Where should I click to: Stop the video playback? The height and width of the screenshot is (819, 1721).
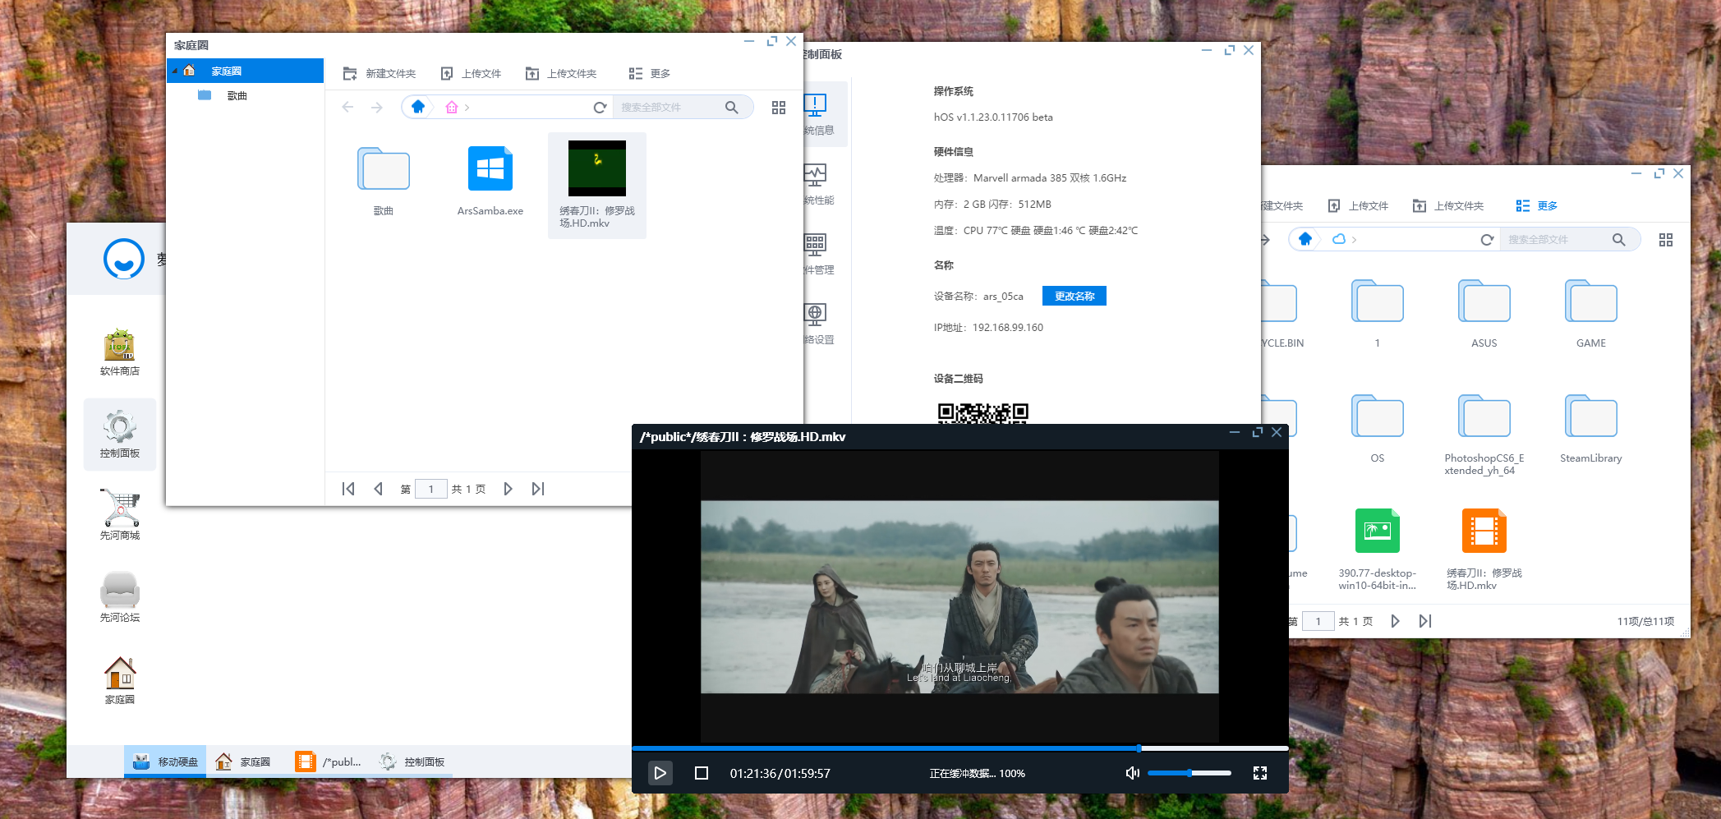[x=702, y=773]
